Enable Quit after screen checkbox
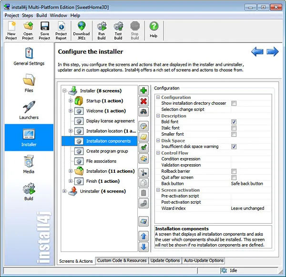Image resolution: width=286 pixels, height=277 pixels. coord(234,178)
